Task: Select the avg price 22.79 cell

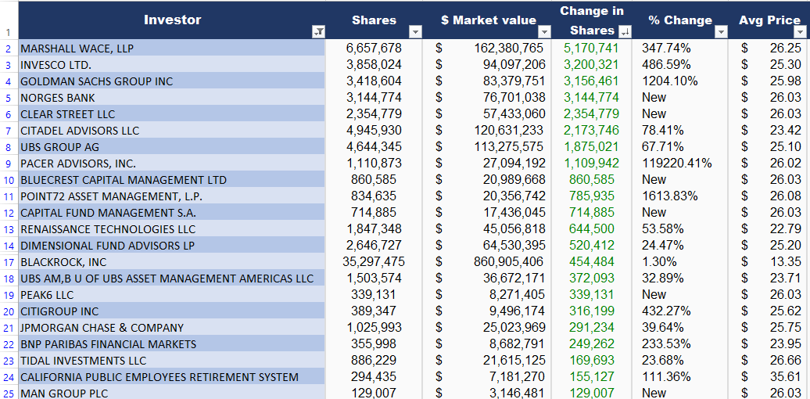Action: coord(769,229)
